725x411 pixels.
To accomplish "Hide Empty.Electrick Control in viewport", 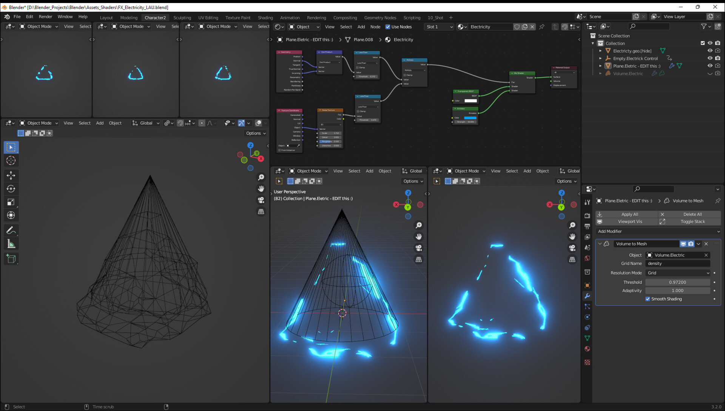I will 710,58.
